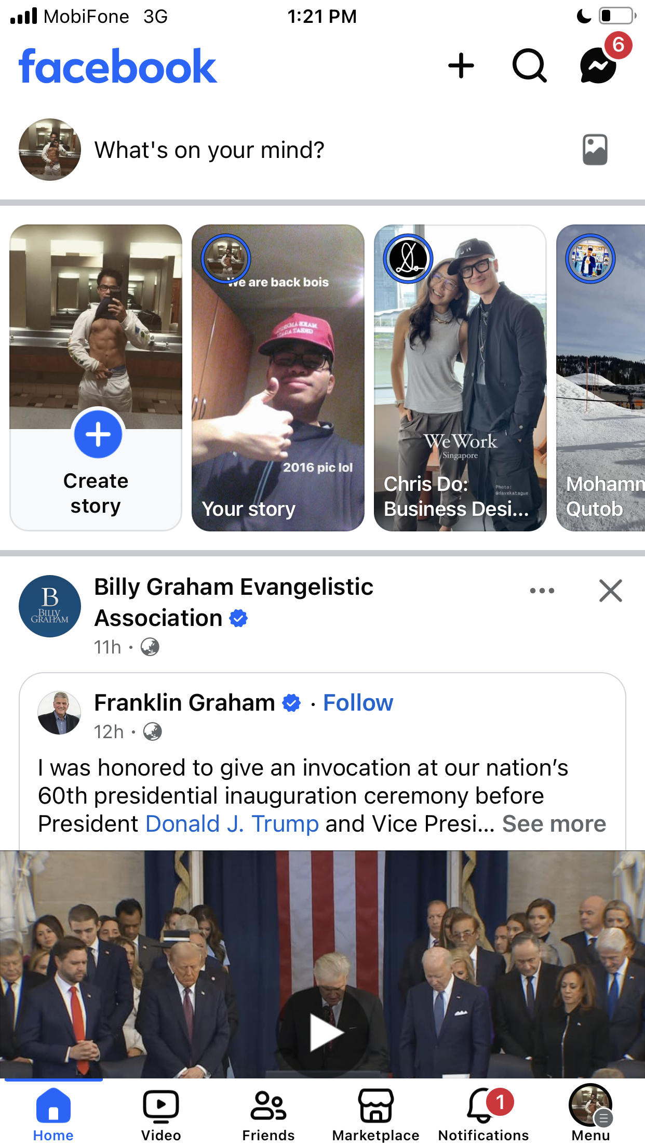
Task: Open Chris Do story thumbnail
Action: click(x=460, y=378)
